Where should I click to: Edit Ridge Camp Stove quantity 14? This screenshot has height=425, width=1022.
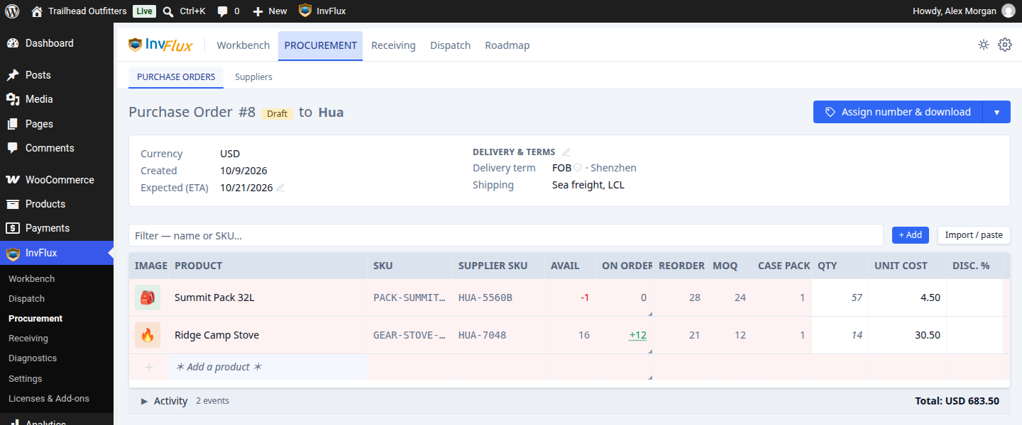[x=840, y=335]
